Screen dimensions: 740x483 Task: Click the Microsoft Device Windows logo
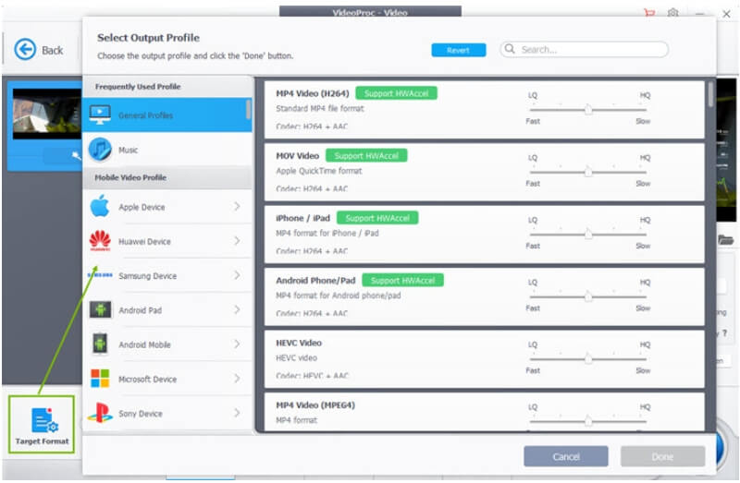point(100,379)
